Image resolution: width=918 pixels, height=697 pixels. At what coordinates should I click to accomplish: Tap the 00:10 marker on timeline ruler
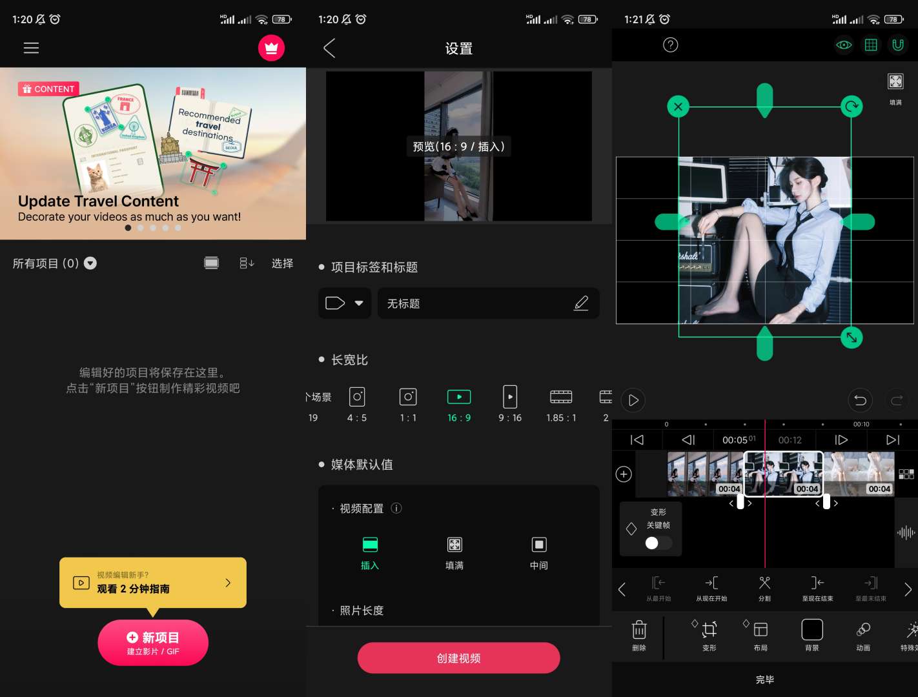pos(861,424)
